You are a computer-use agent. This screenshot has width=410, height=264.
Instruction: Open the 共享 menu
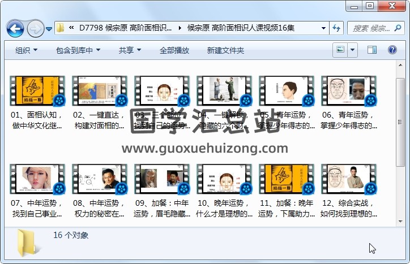pos(130,50)
